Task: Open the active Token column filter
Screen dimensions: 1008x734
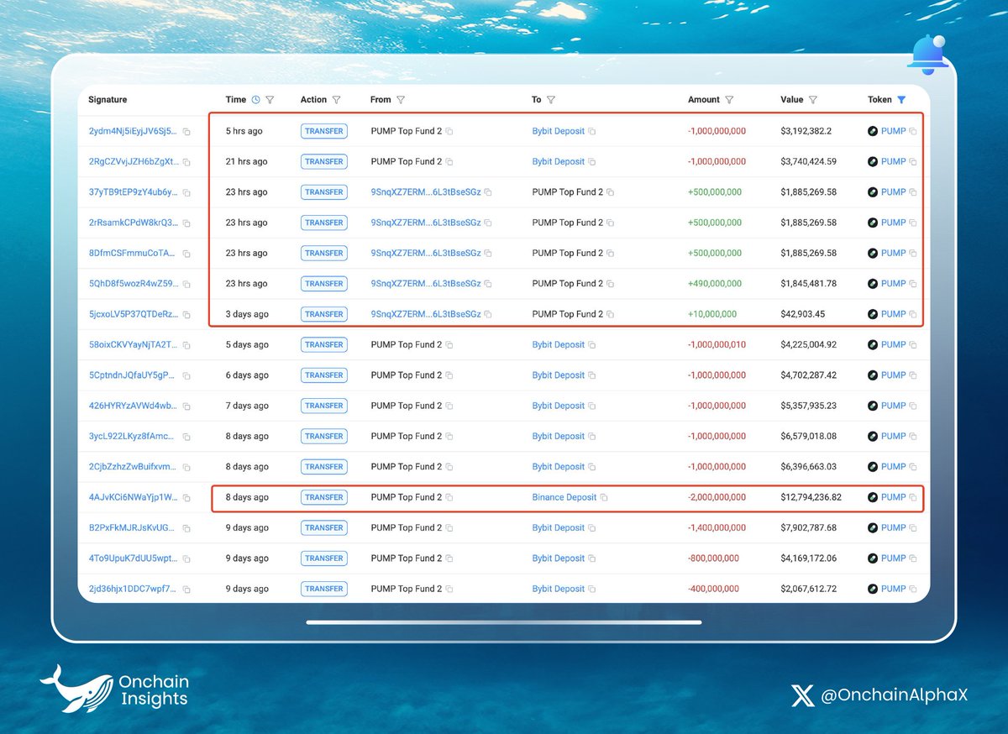Action: pos(901,99)
